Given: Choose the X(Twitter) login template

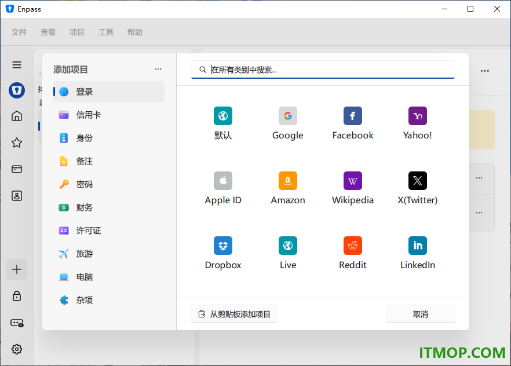Looking at the screenshot, I should [418, 181].
